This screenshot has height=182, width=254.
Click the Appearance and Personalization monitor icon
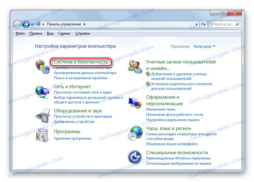[135, 103]
